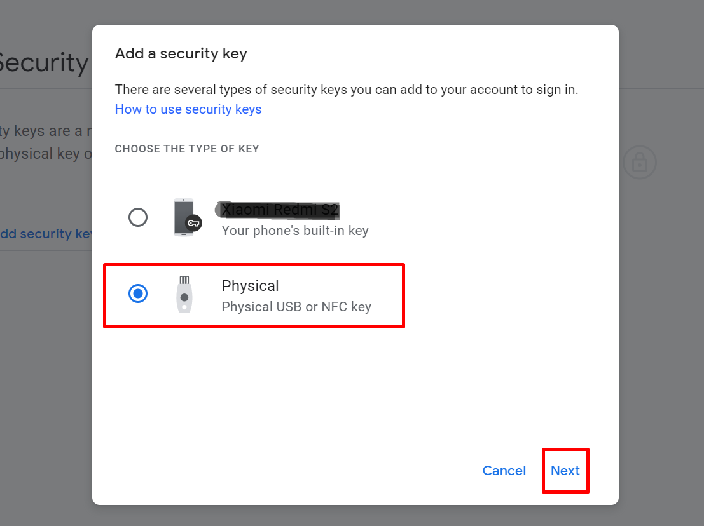Click the 'CHOOSE THE TYPE OF KEY' heading

pos(187,149)
